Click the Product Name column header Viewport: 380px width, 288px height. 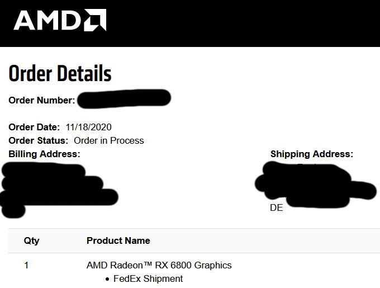118,240
